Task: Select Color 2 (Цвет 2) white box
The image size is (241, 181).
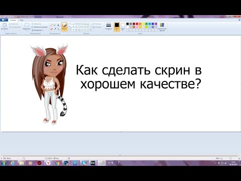Action: coord(123,27)
